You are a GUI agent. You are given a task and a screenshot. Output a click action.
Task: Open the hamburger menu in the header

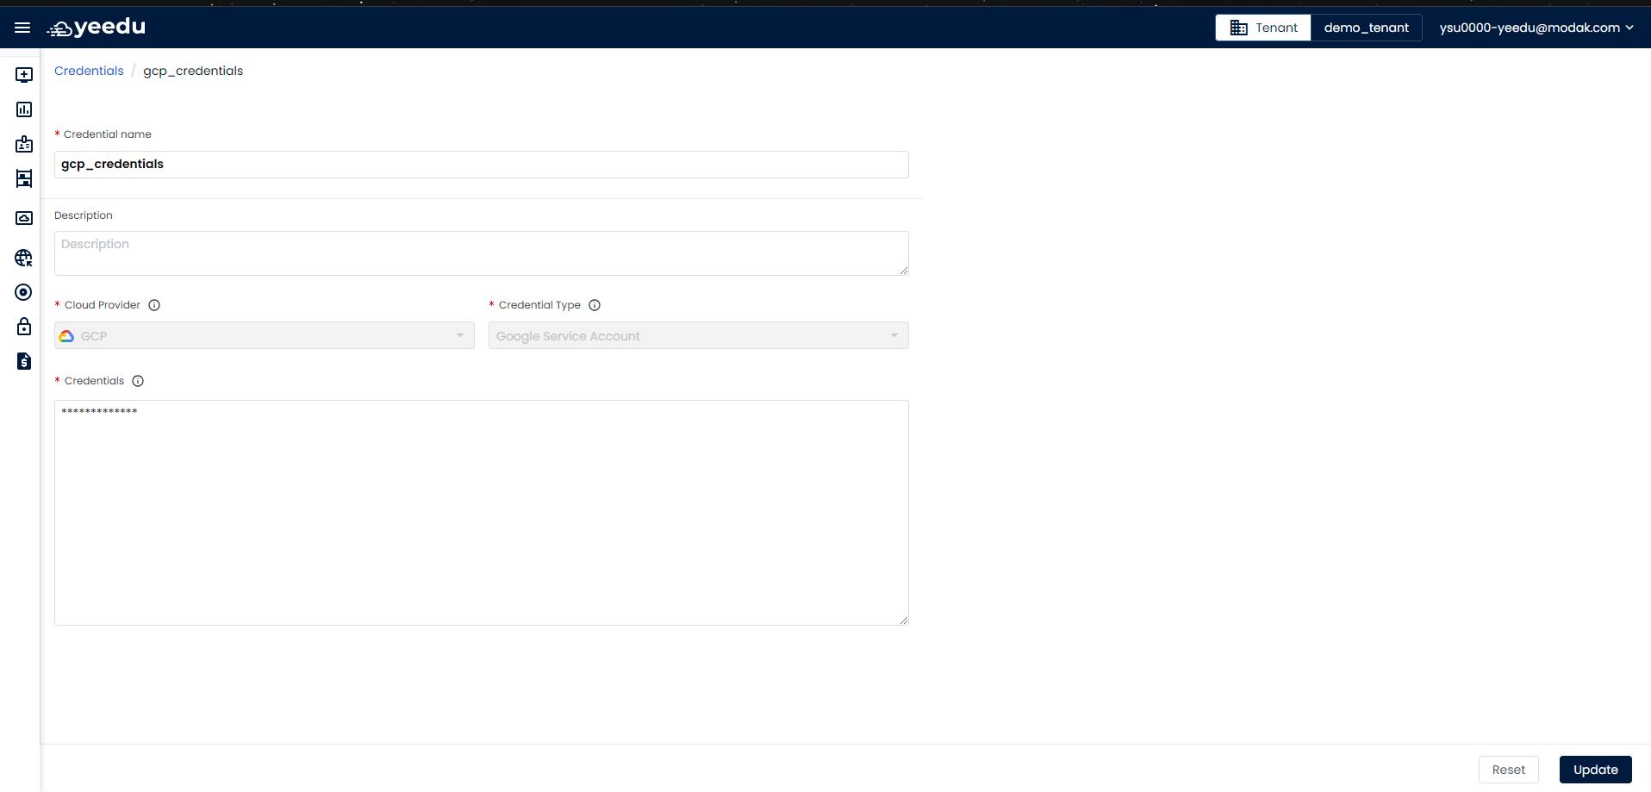[x=22, y=28]
